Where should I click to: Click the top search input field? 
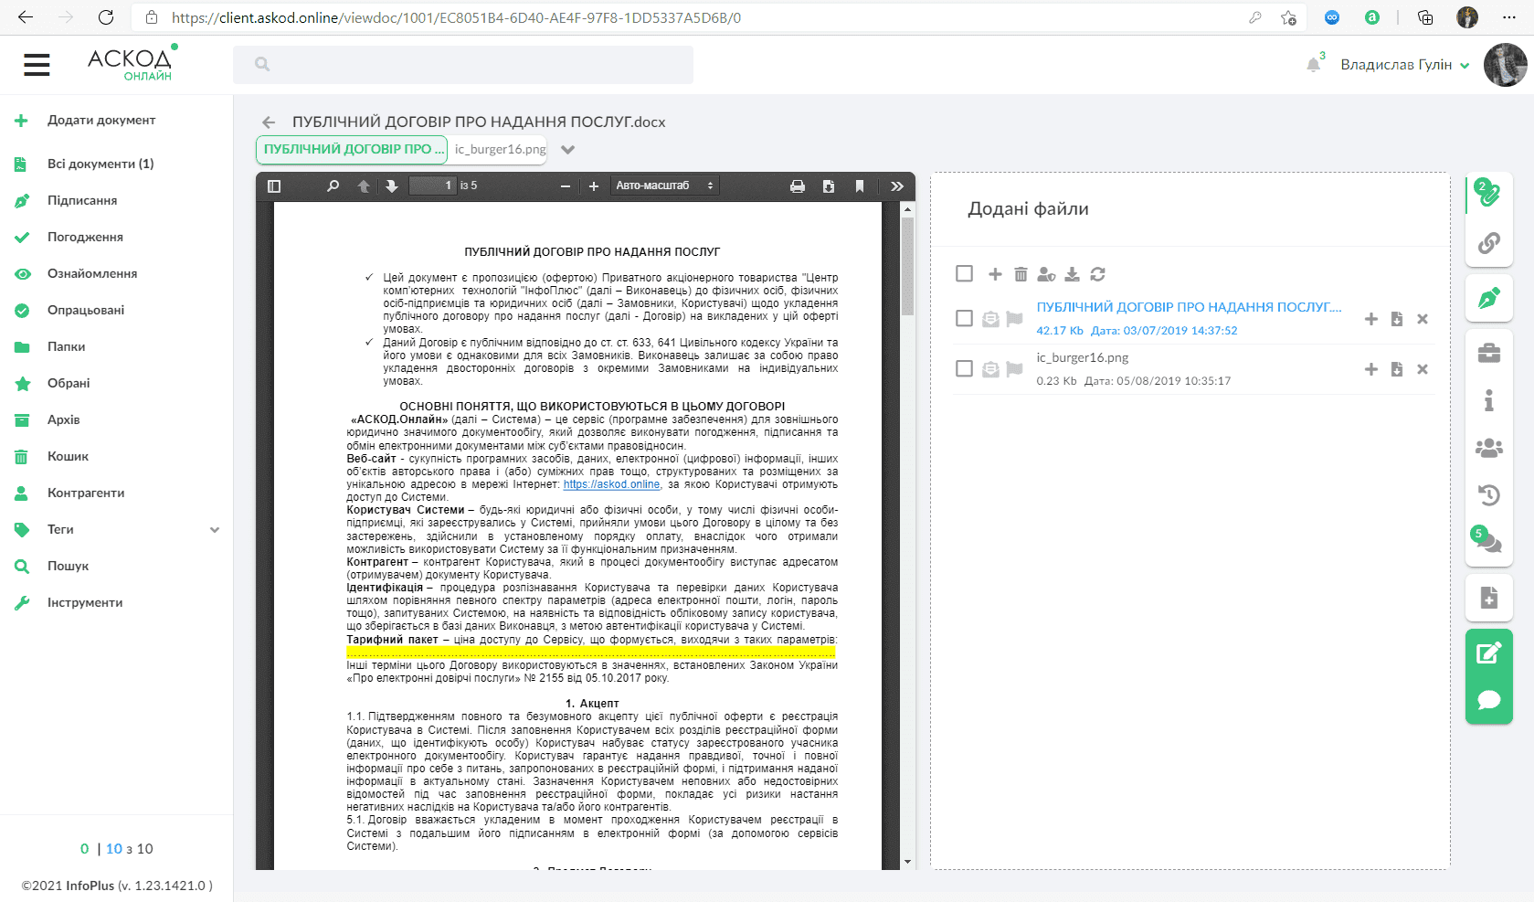tap(463, 65)
